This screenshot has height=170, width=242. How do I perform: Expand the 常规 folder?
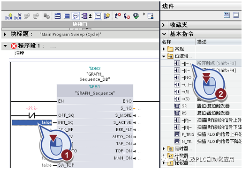coord(164,49)
